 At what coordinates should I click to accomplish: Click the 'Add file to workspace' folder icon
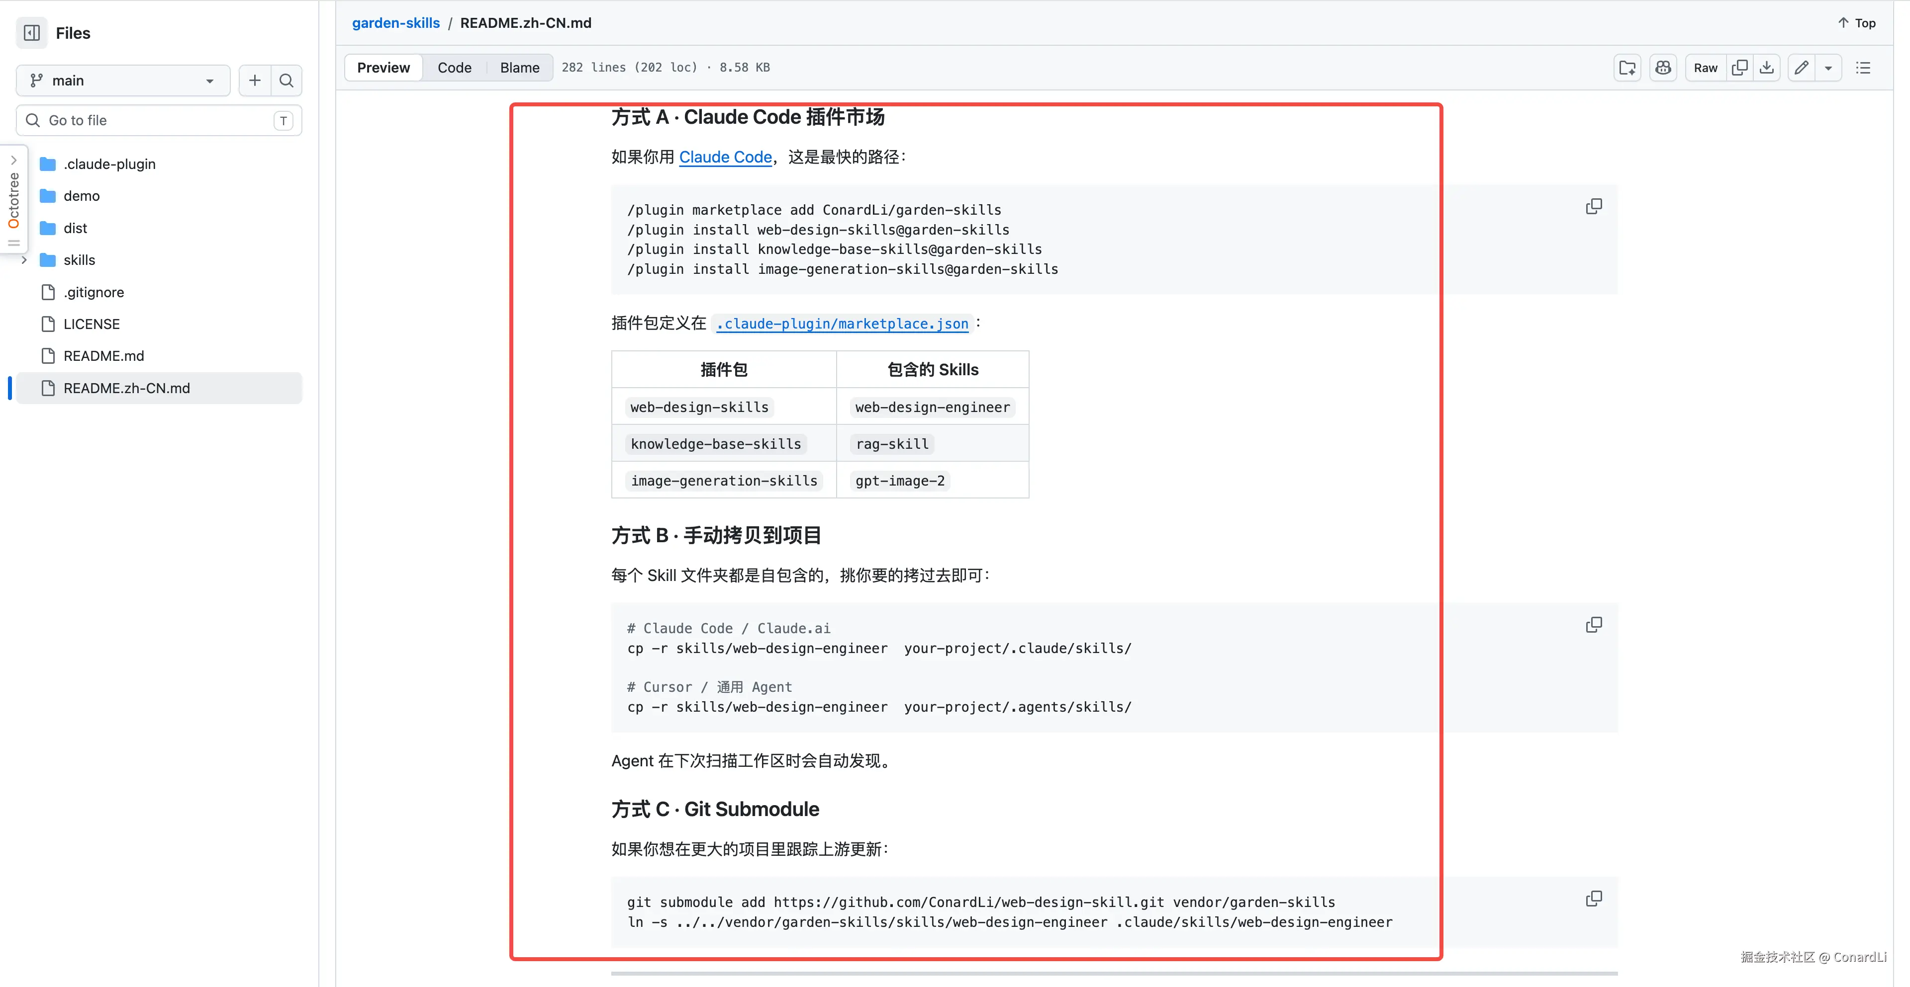click(1627, 68)
